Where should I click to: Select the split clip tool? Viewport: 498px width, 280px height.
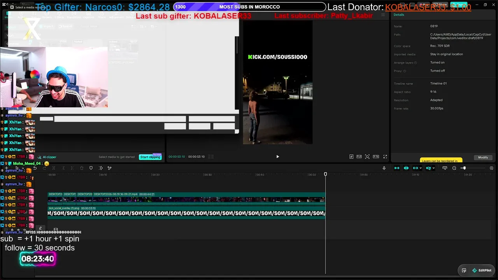pos(54,168)
